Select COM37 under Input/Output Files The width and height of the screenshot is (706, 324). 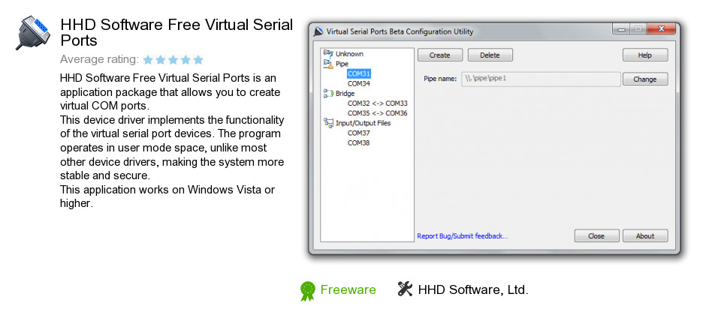359,133
